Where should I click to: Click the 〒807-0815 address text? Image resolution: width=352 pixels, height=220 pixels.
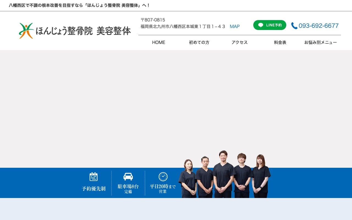click(x=153, y=20)
